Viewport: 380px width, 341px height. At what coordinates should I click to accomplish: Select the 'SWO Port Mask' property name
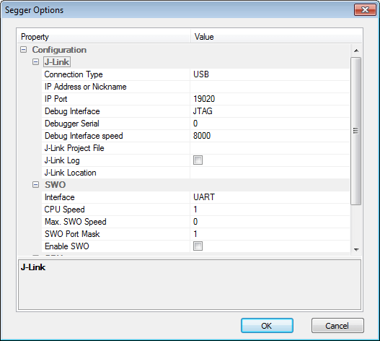tap(72, 234)
